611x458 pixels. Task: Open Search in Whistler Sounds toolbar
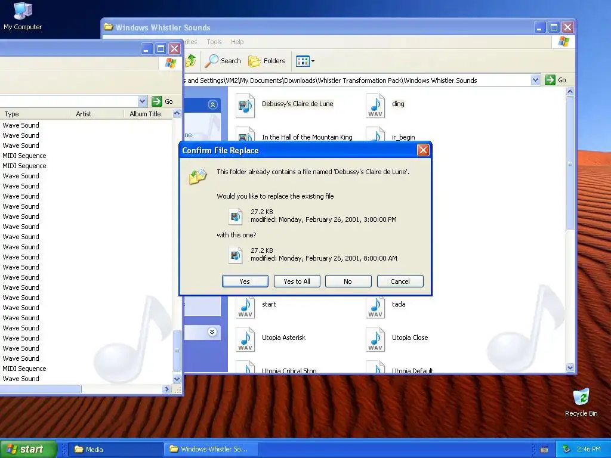click(223, 61)
